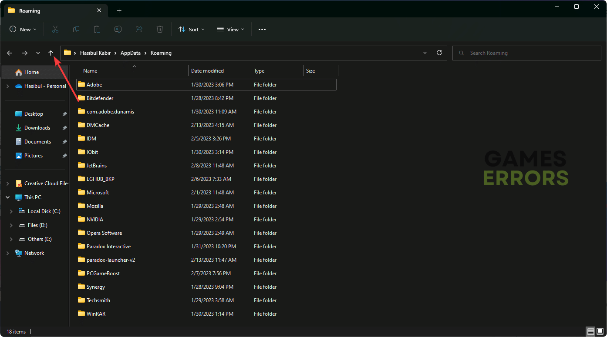
Task: Click the New button
Action: [x=23, y=30]
